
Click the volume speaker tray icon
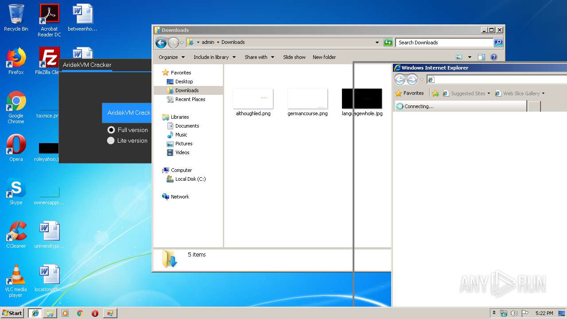point(514,313)
